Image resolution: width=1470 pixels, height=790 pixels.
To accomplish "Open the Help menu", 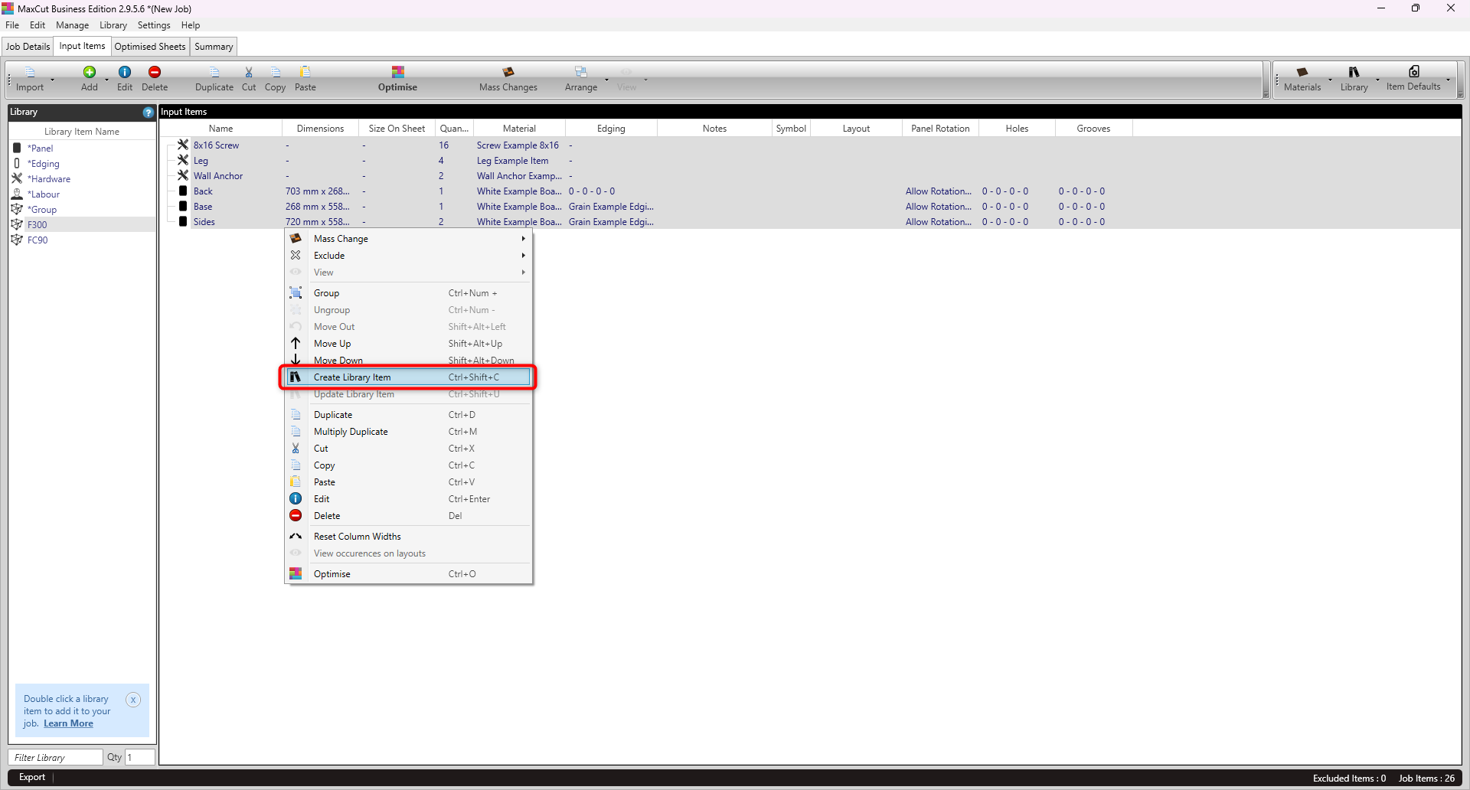I will 191,25.
